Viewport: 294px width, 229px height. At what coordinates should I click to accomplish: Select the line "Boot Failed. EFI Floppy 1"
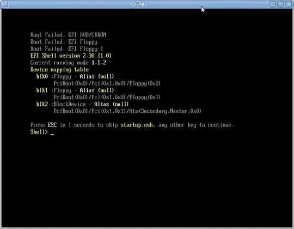pyautogui.click(x=67, y=49)
